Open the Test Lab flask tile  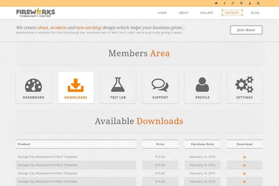click(x=118, y=88)
